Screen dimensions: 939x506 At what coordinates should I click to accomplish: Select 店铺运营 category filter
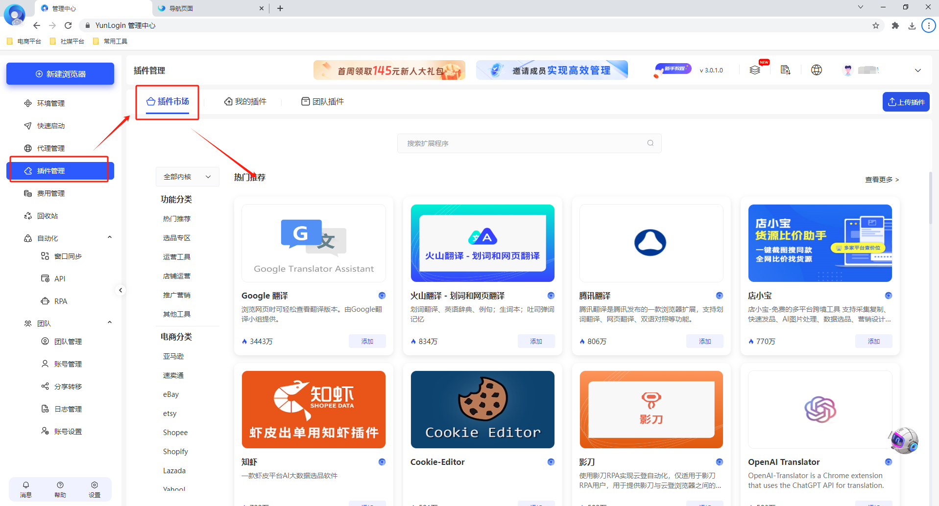[177, 276]
